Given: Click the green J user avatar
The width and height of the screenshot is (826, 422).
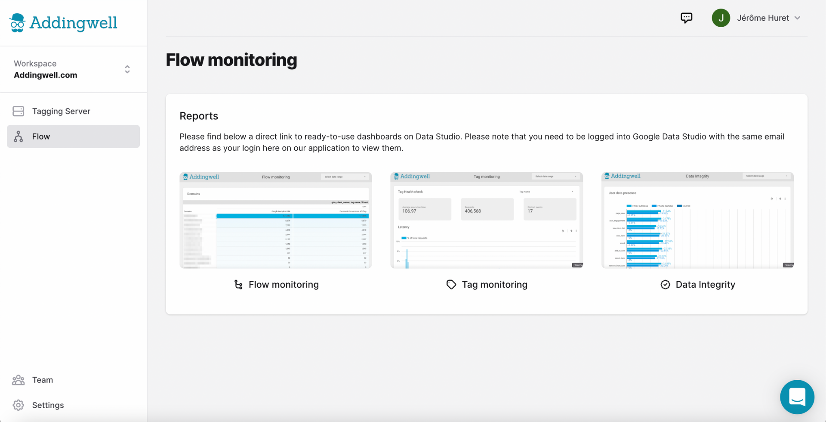Looking at the screenshot, I should pos(721,18).
